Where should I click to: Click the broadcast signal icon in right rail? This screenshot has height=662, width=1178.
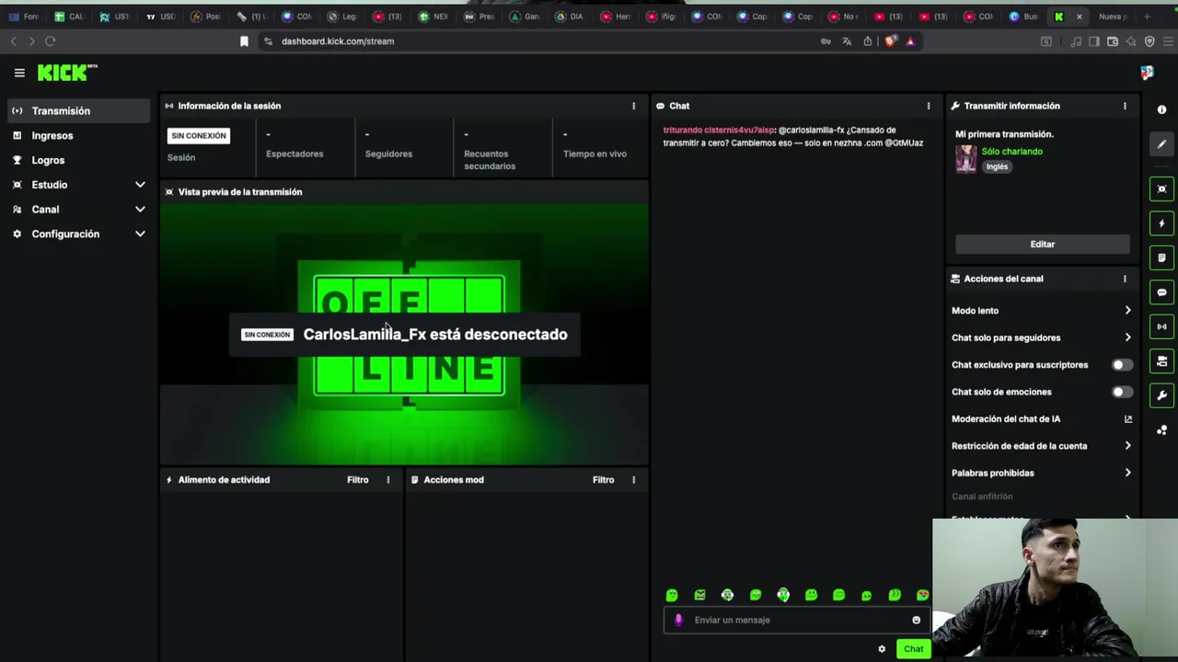point(1161,326)
